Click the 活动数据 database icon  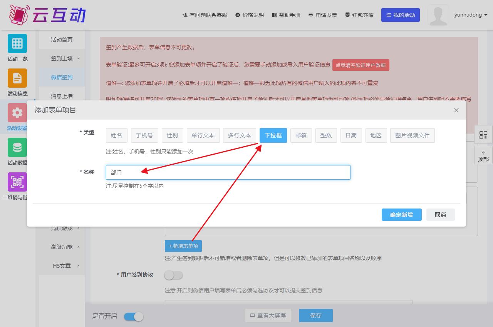click(x=17, y=147)
